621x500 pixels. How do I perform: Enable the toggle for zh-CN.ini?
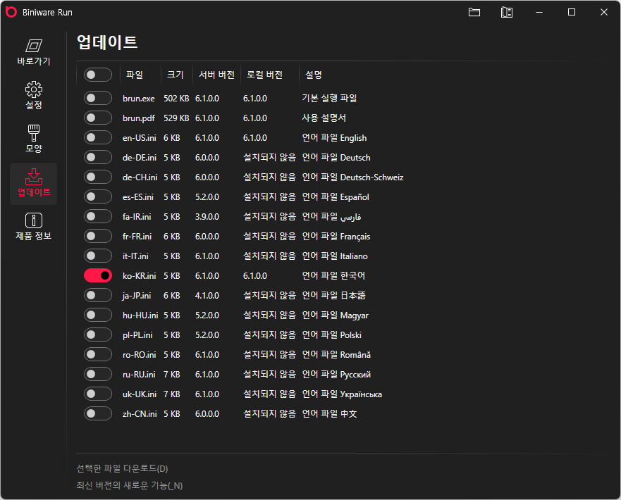tap(98, 414)
